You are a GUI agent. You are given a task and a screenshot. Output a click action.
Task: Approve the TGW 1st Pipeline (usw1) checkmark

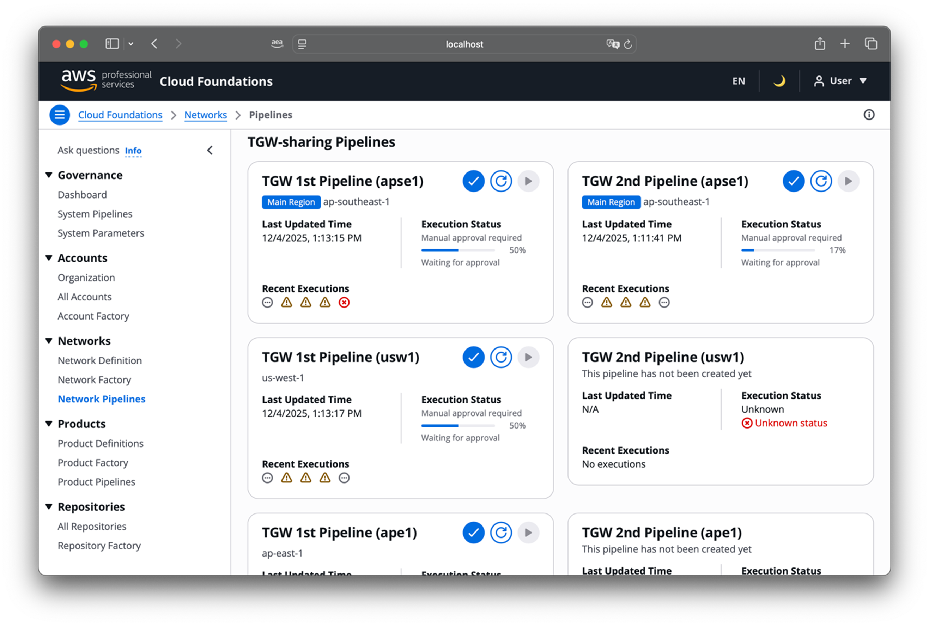473,357
